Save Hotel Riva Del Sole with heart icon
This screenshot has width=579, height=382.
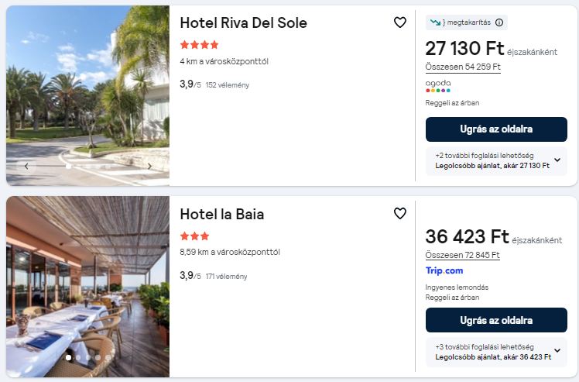point(400,22)
